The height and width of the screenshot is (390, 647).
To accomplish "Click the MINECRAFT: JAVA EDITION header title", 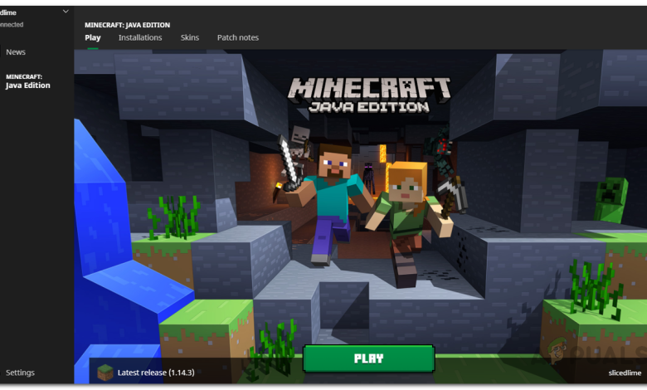I will click(x=127, y=25).
